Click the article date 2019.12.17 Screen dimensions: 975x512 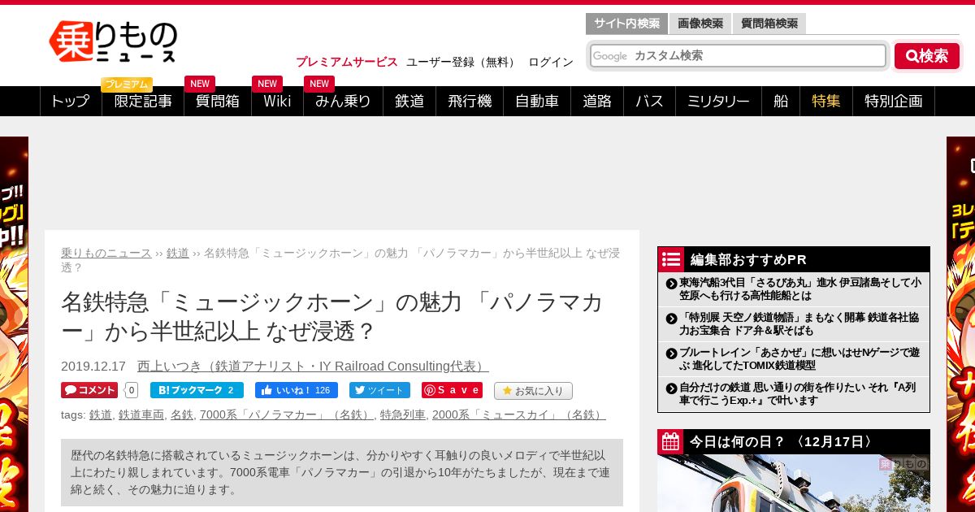[x=93, y=366]
